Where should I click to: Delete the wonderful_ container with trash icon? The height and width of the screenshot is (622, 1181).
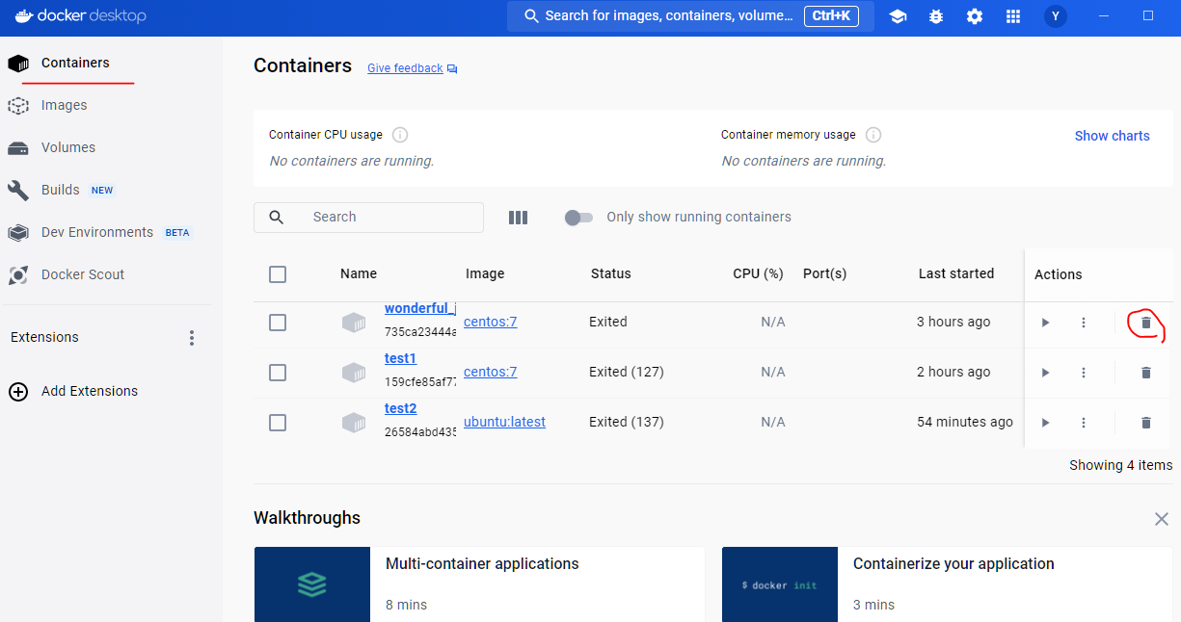1146,323
